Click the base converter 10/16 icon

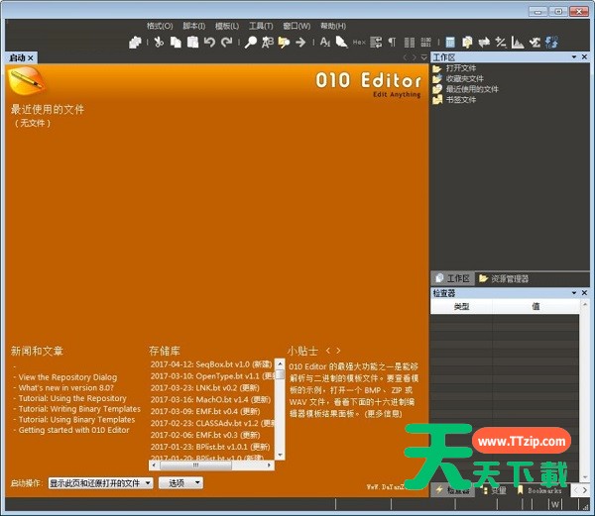[x=551, y=42]
